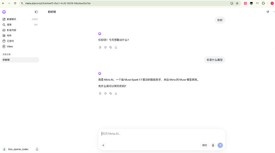
Task: Open notifications bell icon
Action: pyautogui.click(x=37, y=149)
